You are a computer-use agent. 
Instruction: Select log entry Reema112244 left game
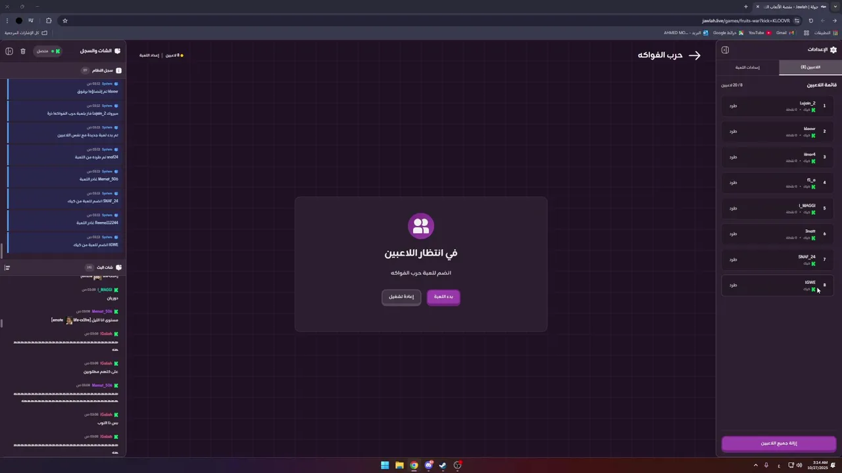[64, 219]
